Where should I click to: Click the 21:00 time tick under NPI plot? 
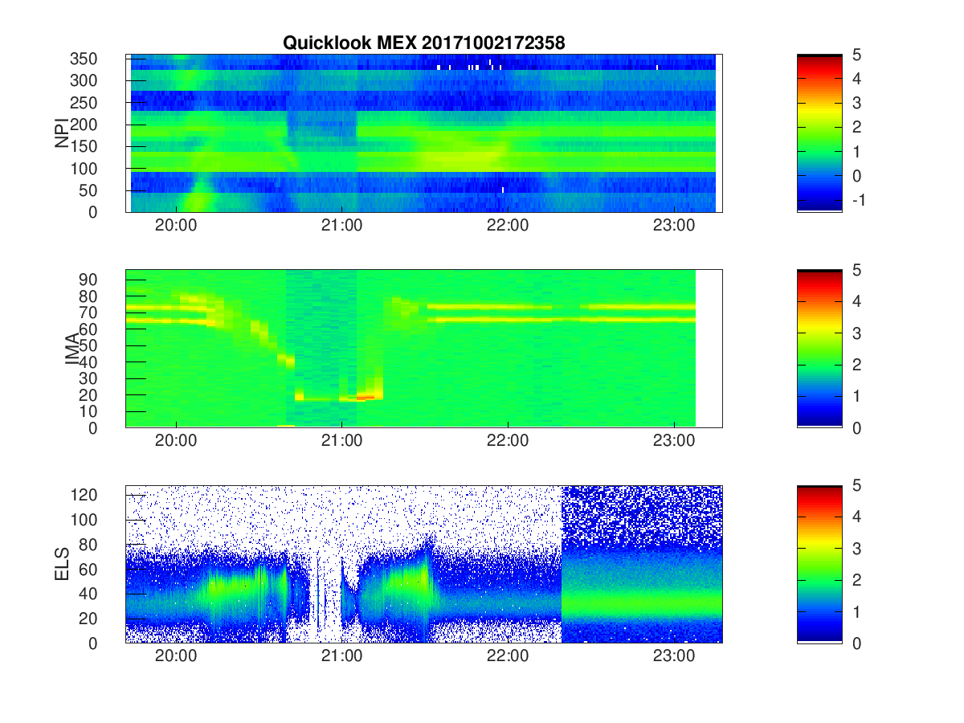(341, 226)
